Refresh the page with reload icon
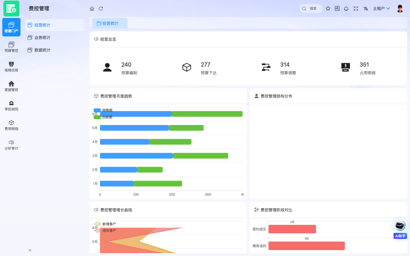This screenshot has width=410, height=256. tap(101, 9)
